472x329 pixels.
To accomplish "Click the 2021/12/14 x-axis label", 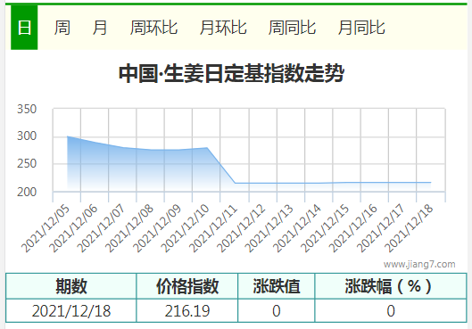I will point(297,229).
